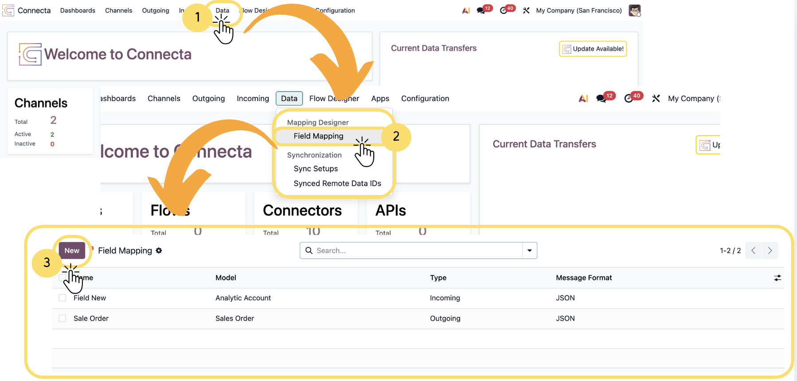
Task: Click the AI icon in the topmost navigation bar
Action: click(466, 11)
